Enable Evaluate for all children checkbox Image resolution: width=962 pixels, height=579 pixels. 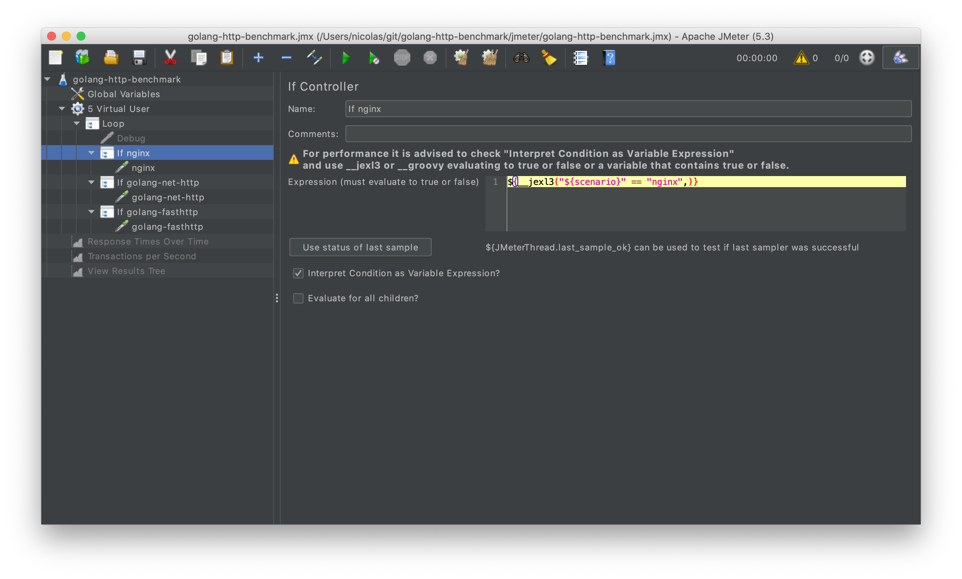298,298
